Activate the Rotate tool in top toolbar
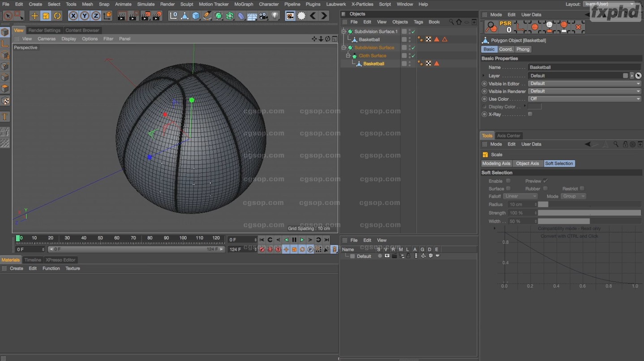644x361 pixels. (x=57, y=16)
